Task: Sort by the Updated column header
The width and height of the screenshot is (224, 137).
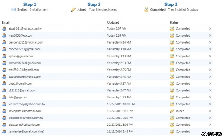Action: pyautogui.click(x=113, y=22)
